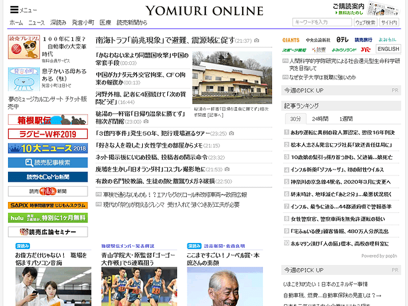Open ranking item 神奈川の京急線4駅名
This screenshot has height=306, width=408.
pos(341,182)
